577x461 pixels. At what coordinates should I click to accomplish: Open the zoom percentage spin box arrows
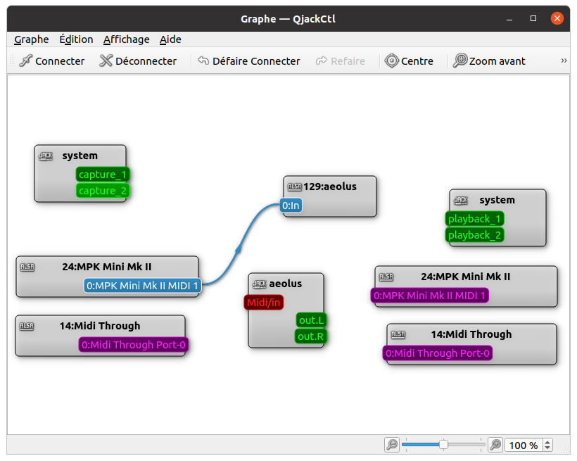pos(547,445)
